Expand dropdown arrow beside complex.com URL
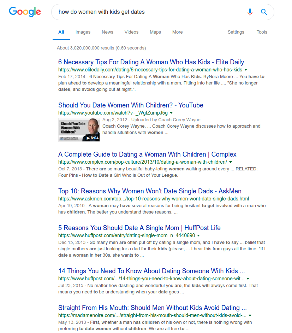292x333 pixels. (x=231, y=162)
